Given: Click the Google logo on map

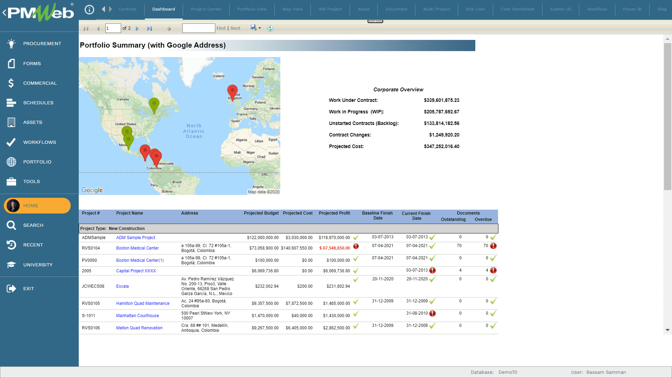Looking at the screenshot, I should (x=92, y=190).
